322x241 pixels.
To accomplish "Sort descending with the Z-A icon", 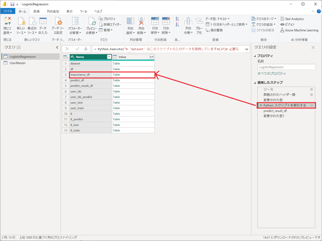I will coord(177,25).
